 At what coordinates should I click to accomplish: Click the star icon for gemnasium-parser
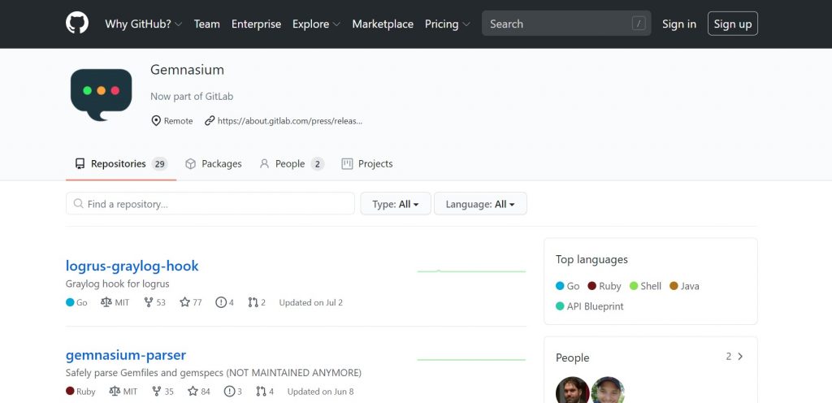[x=193, y=392]
